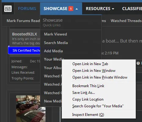Click New Media quick link
The width and height of the screenshot is (142, 122).
[53, 101]
